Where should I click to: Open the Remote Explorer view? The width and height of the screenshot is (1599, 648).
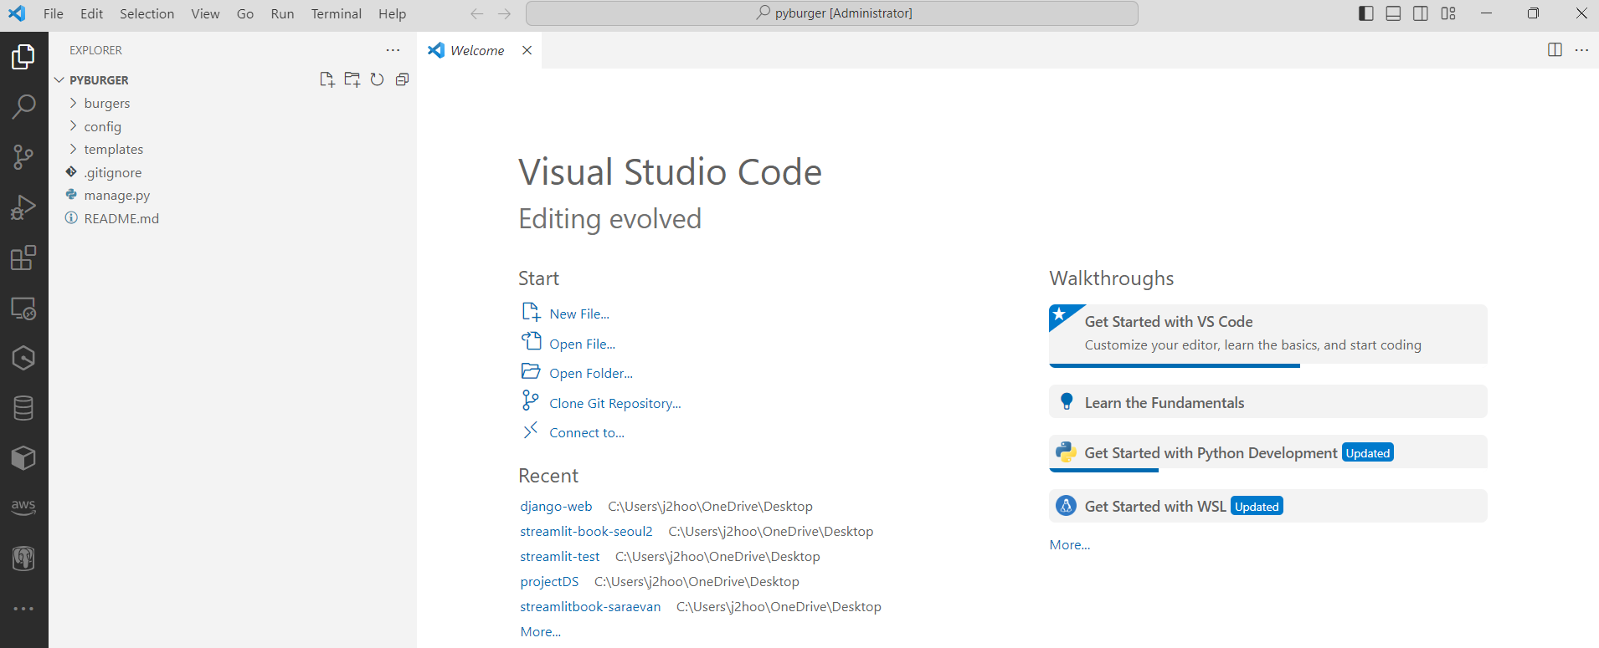coord(23,308)
